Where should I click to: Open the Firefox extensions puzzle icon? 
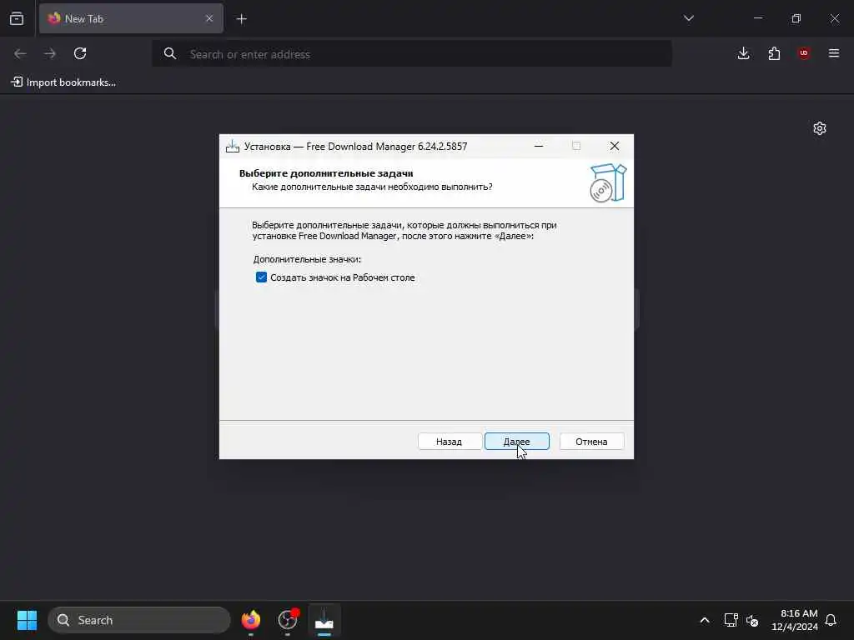(x=774, y=53)
